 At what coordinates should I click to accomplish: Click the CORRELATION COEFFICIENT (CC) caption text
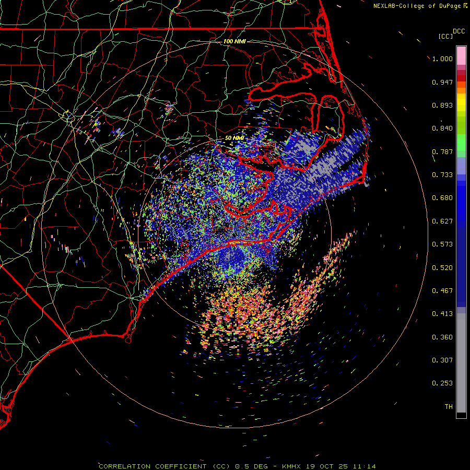pos(164,466)
